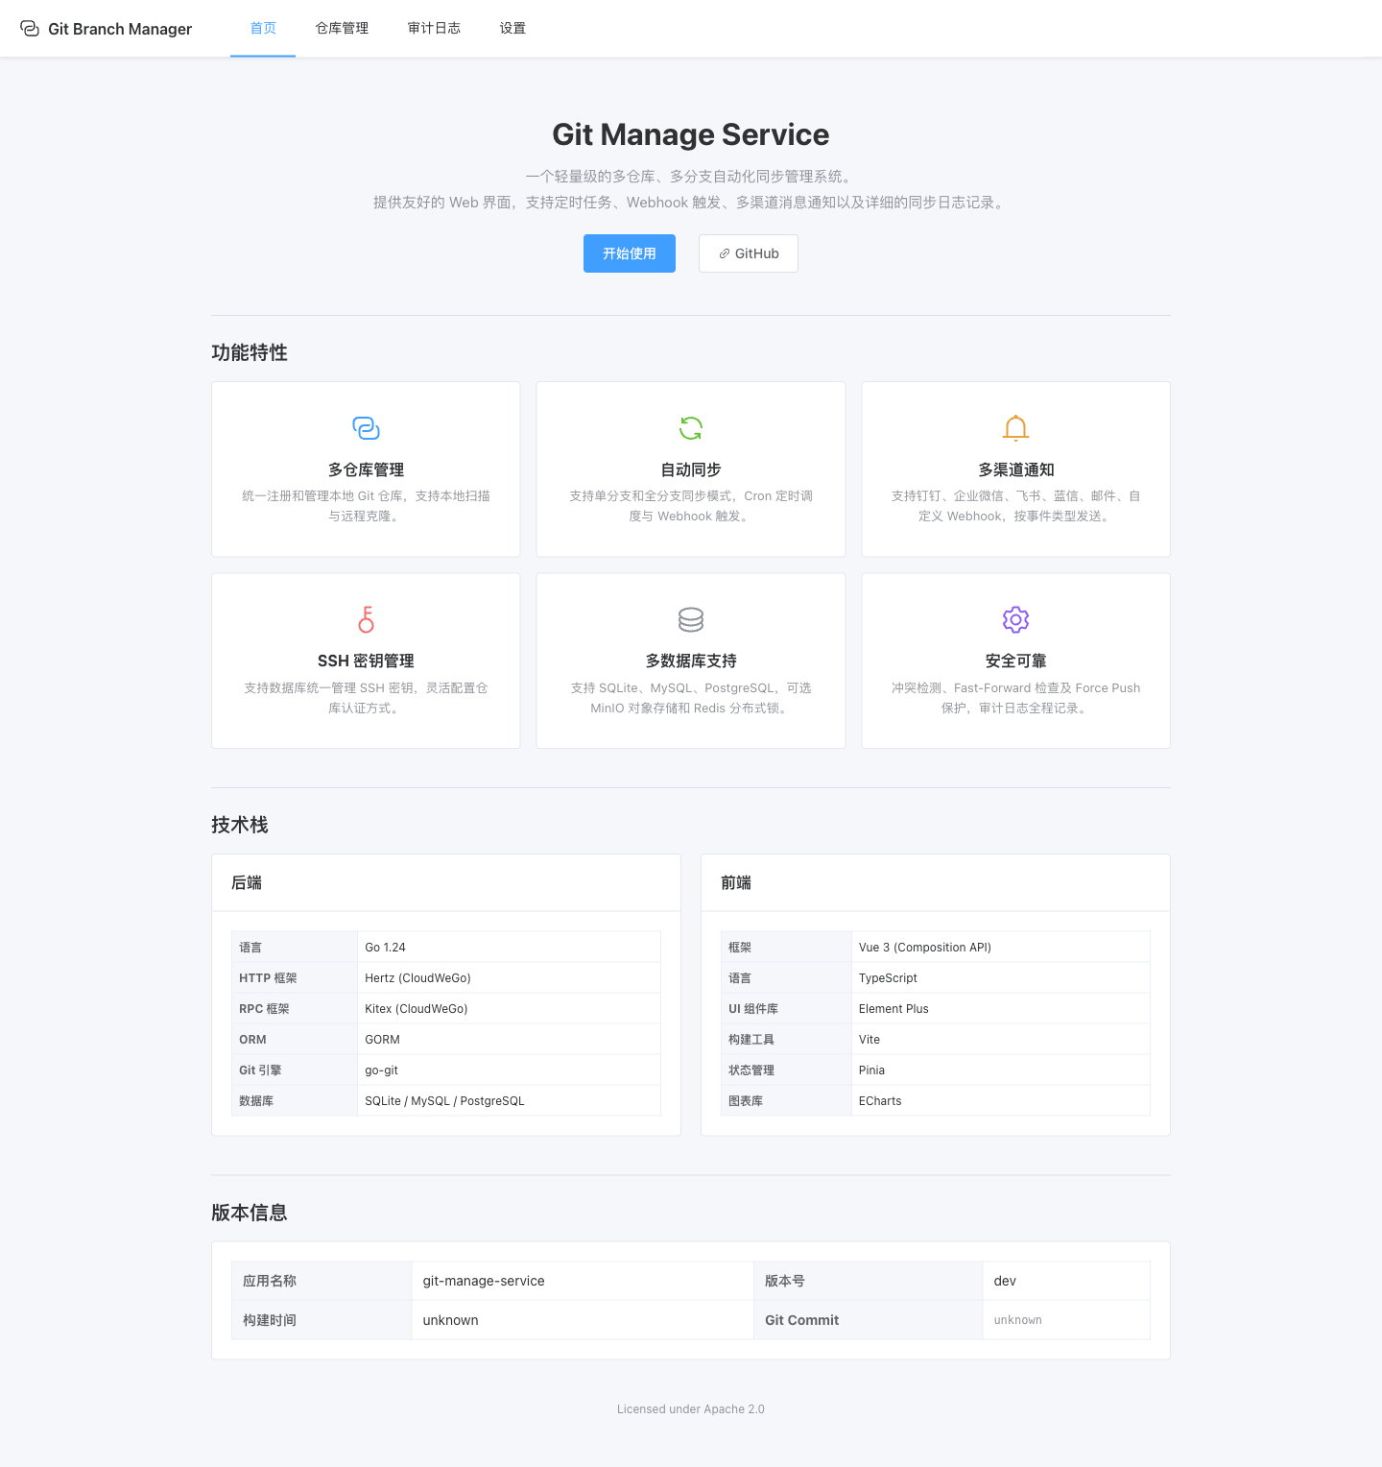Click the git-manage-service application name value
1382x1467 pixels.
pos(484,1281)
